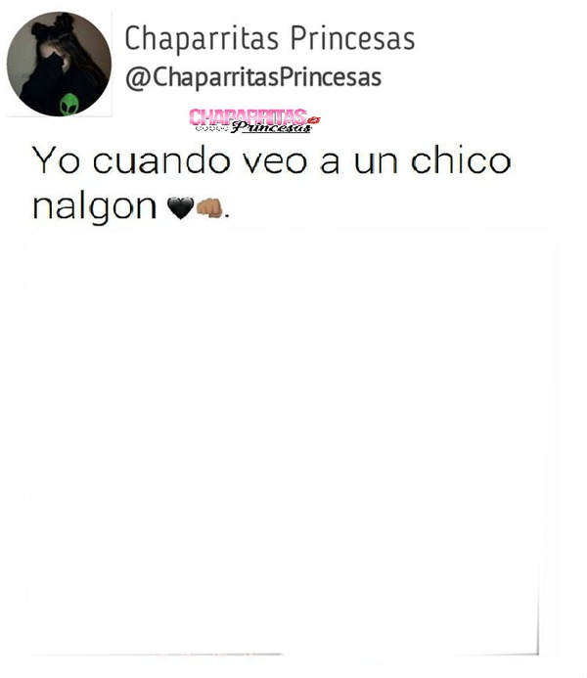
Task: Click the word "nalgon" in the post
Action: coord(95,207)
